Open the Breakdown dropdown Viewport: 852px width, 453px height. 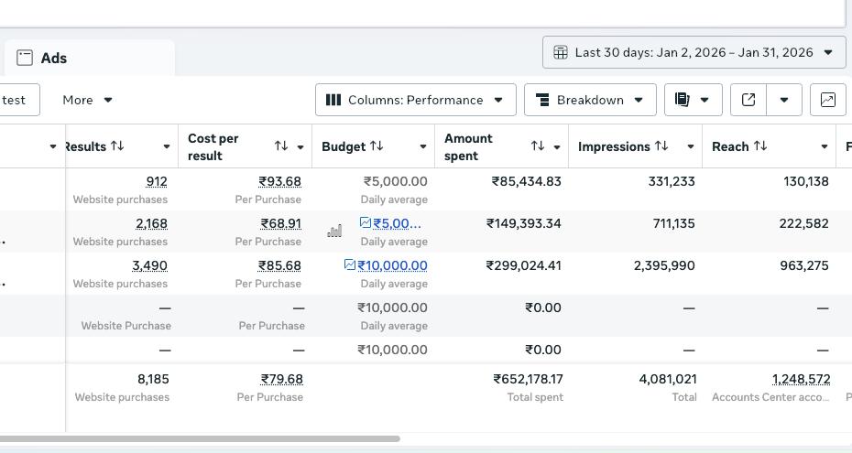tap(589, 100)
